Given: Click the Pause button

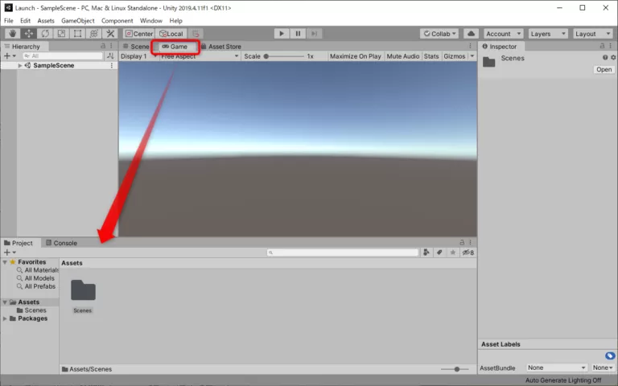Looking at the screenshot, I should click(298, 34).
